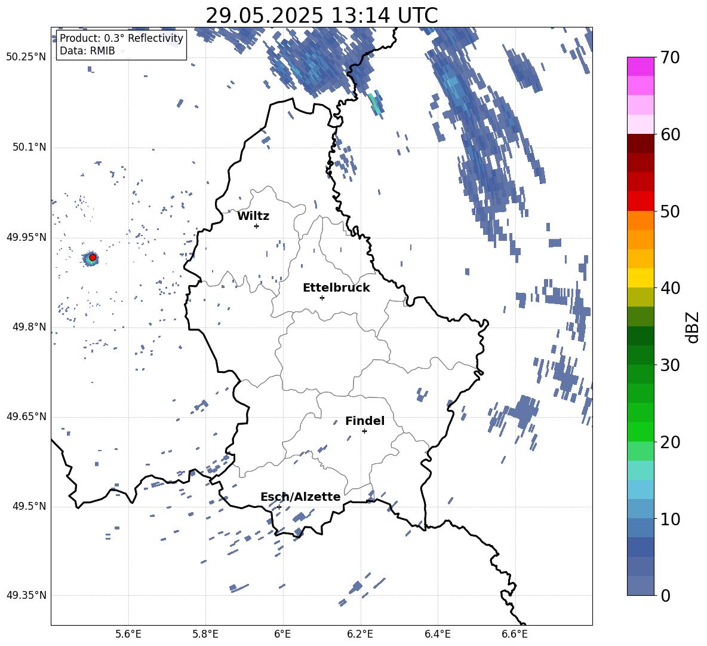The image size is (707, 646).
Task: Click the 5.8°E longitude label
Action: click(x=205, y=635)
